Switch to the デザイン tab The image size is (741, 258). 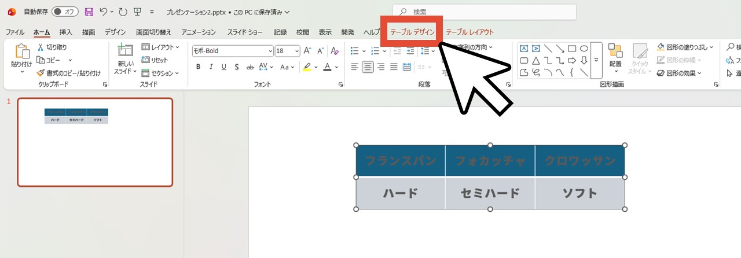116,32
